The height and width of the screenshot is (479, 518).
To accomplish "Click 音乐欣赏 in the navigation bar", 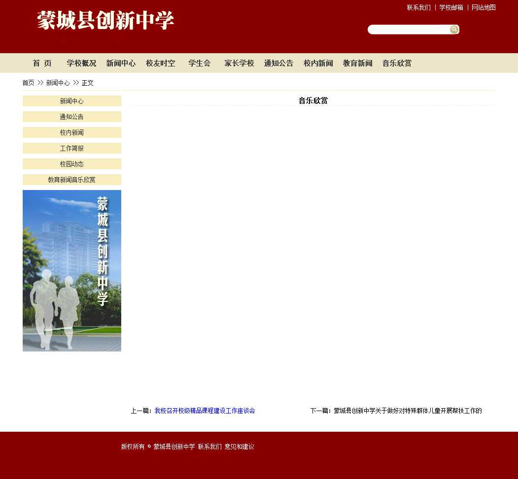I will (397, 64).
